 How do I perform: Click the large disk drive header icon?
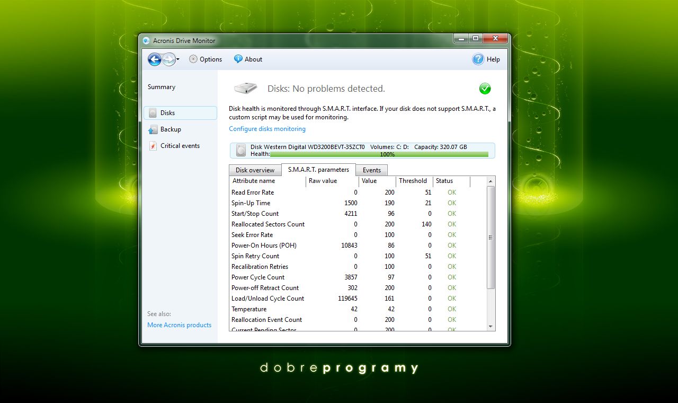245,88
